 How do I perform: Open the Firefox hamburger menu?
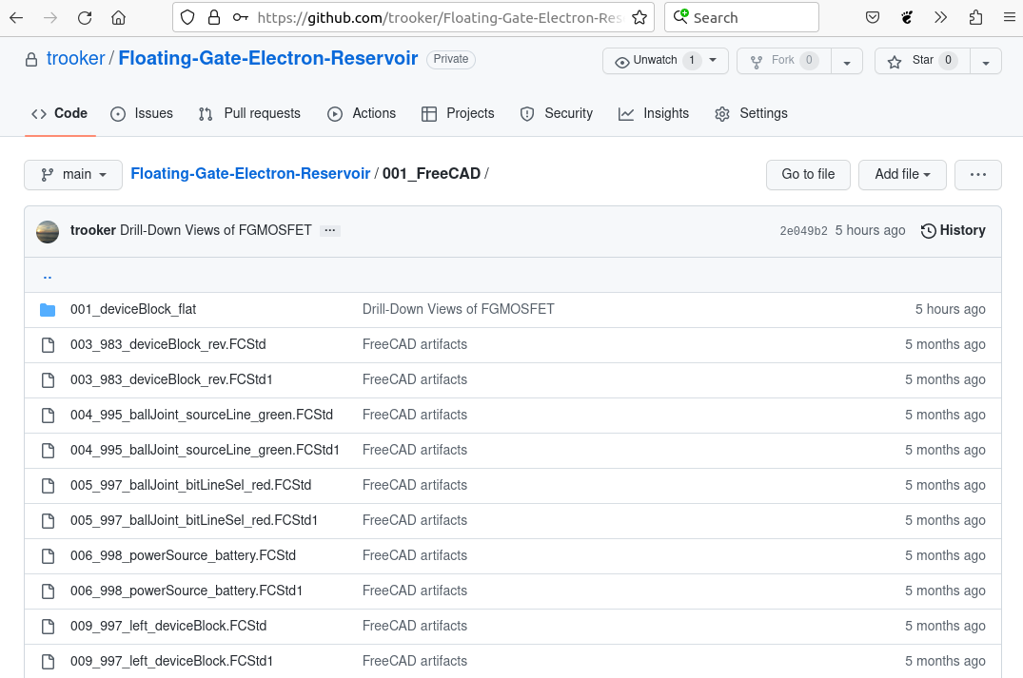click(x=1008, y=17)
